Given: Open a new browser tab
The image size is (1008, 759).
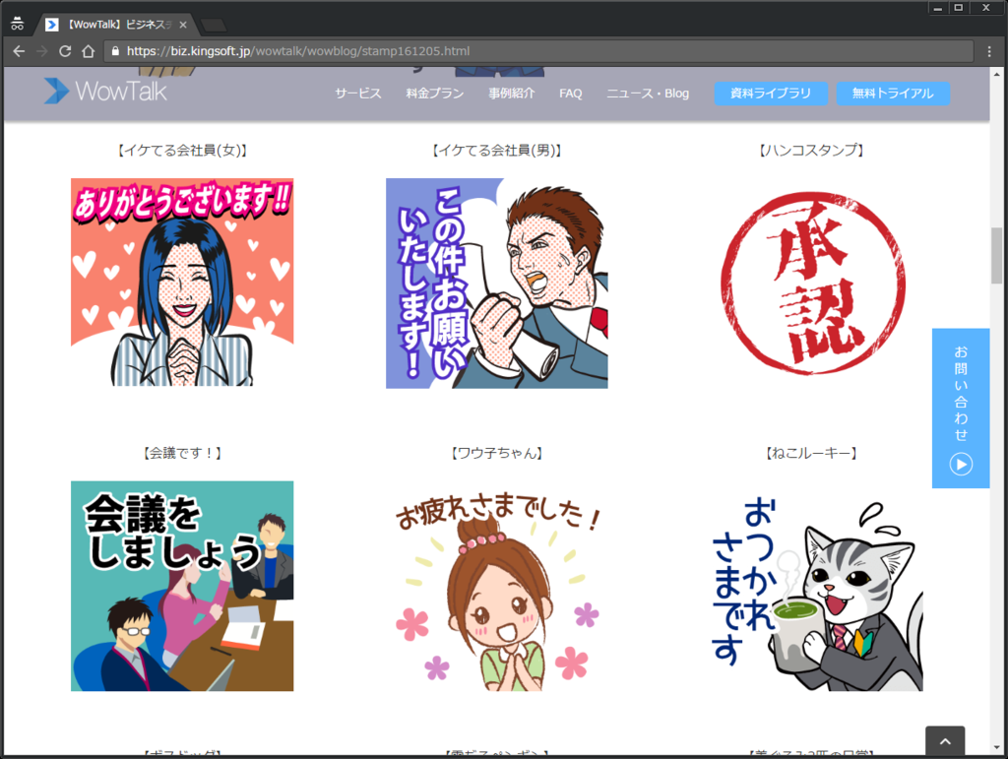Looking at the screenshot, I should coord(214,25).
